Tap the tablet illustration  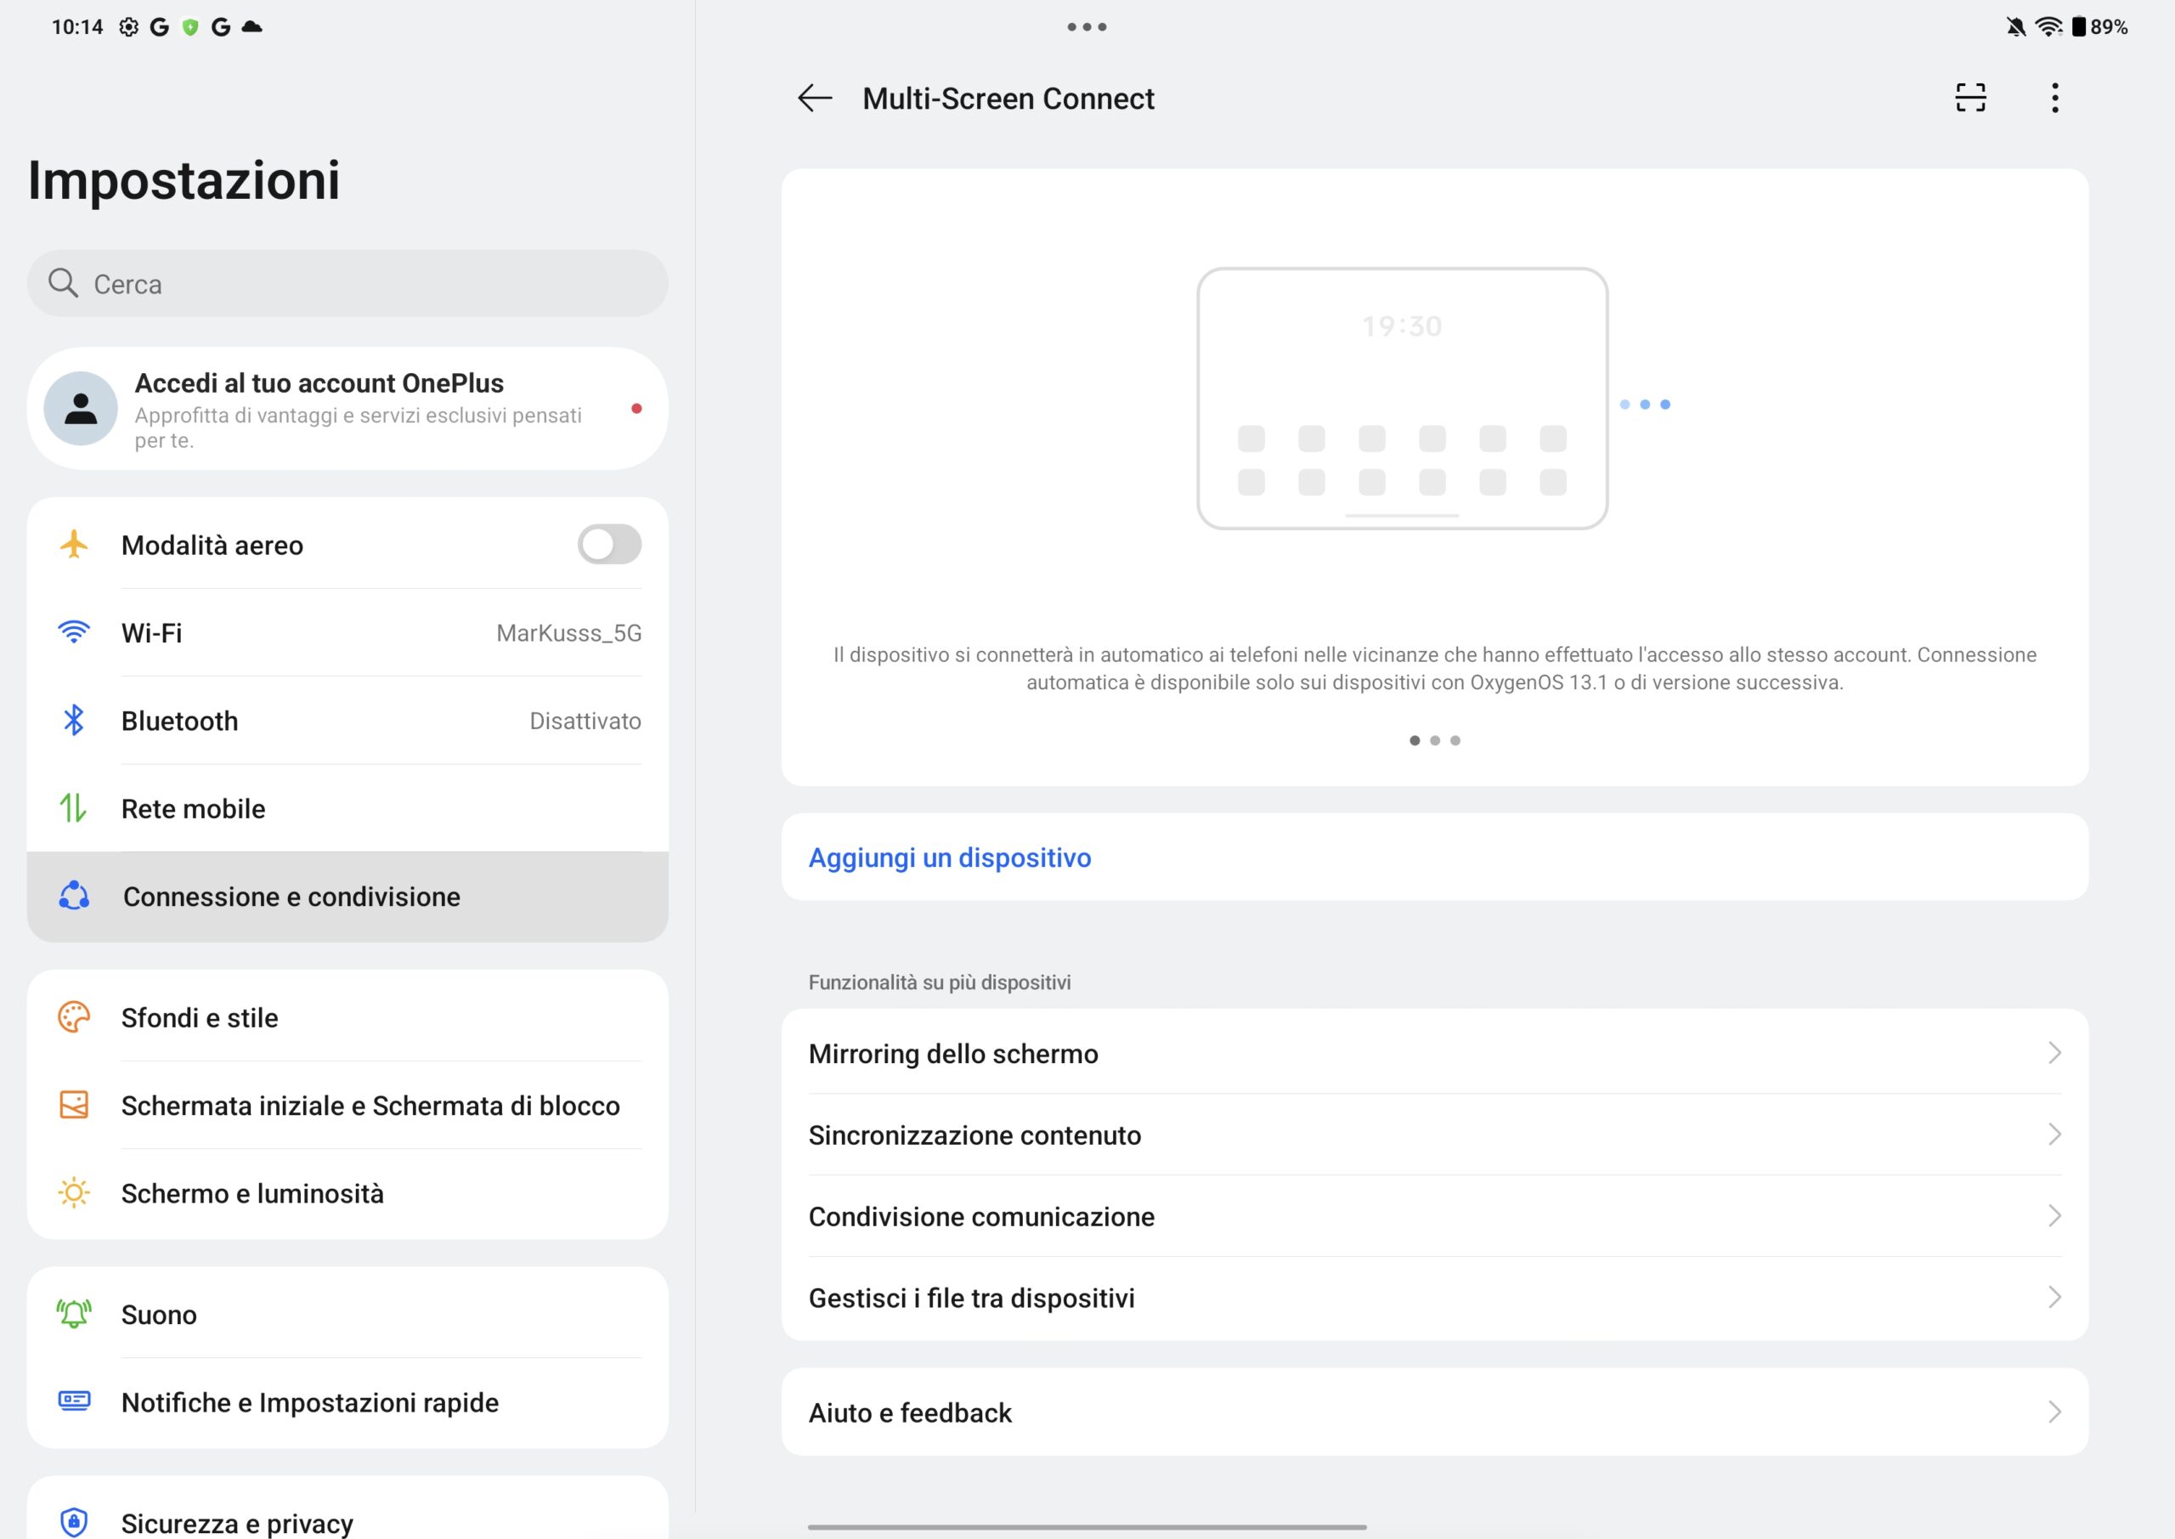[1402, 398]
